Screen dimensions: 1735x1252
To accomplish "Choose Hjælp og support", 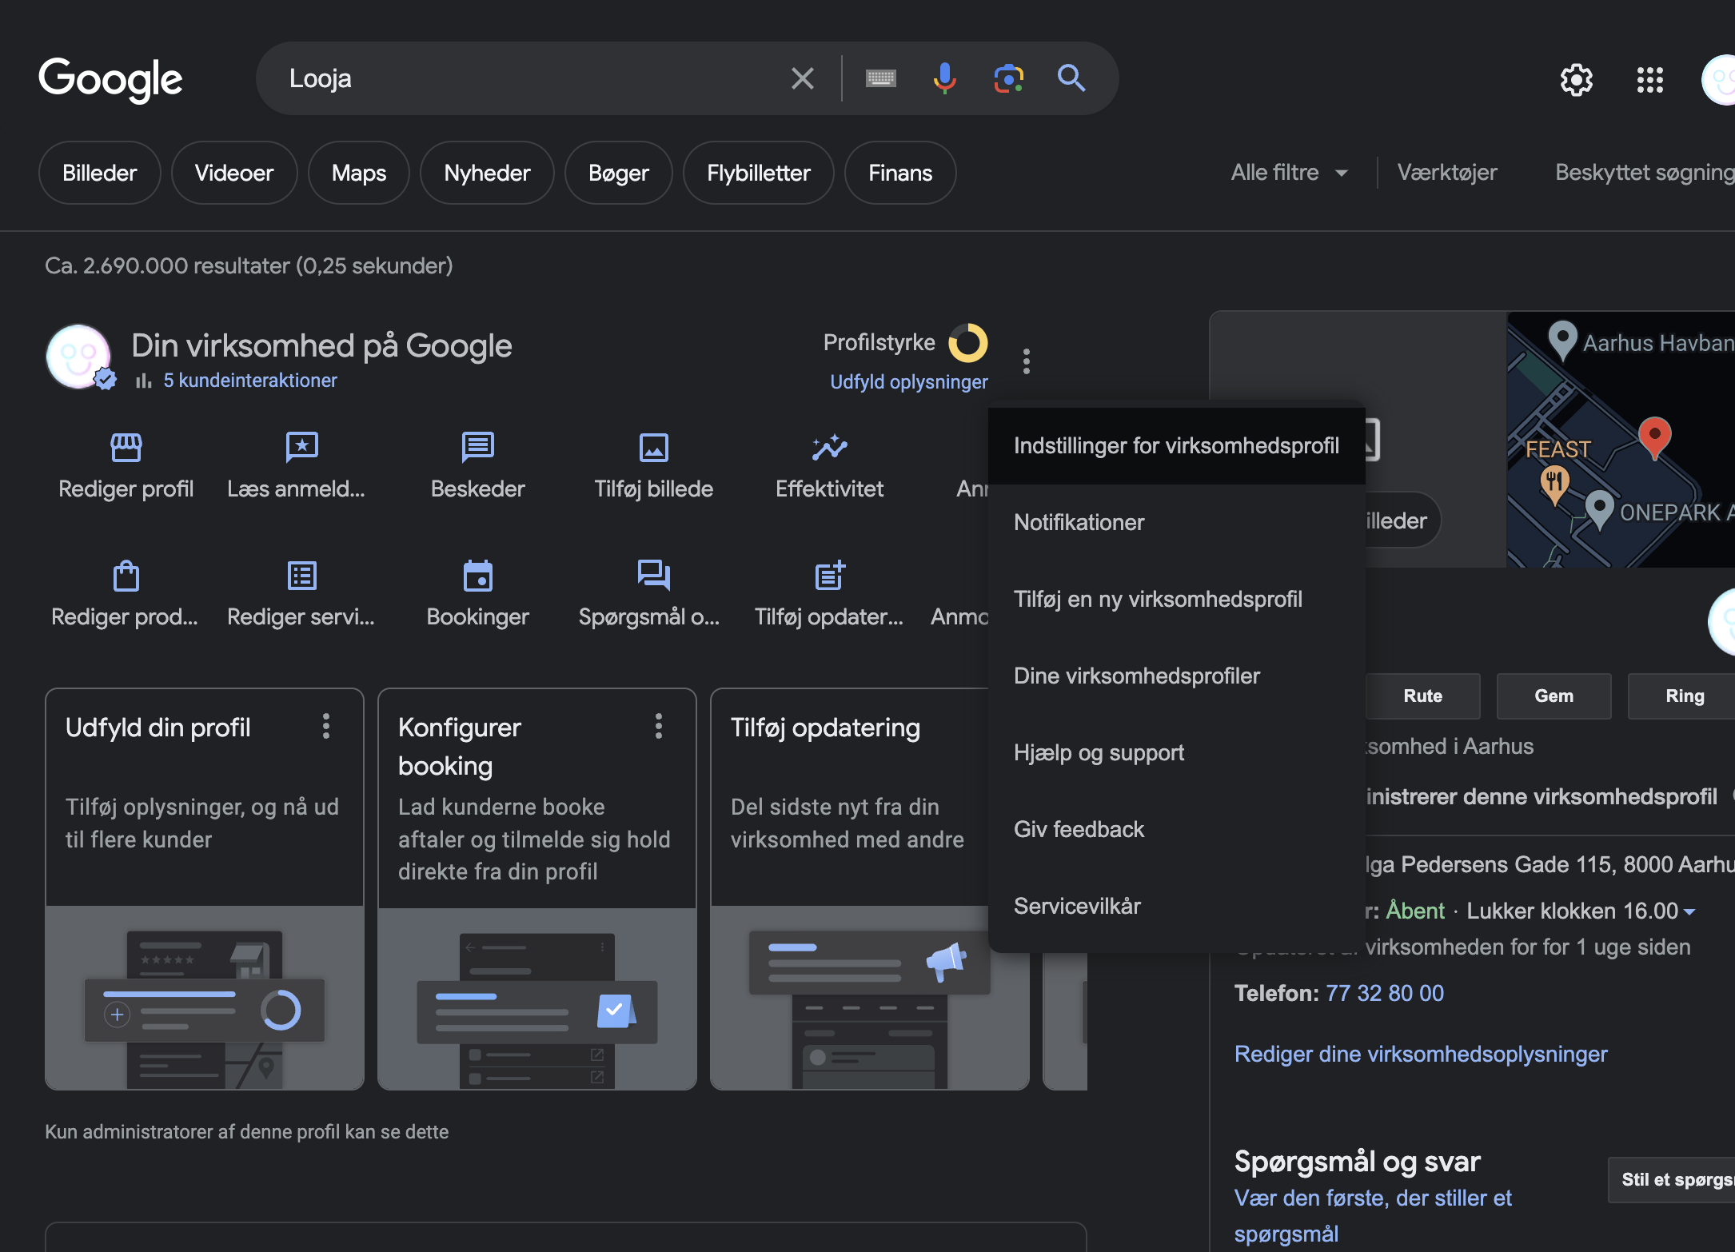I will pos(1176,752).
